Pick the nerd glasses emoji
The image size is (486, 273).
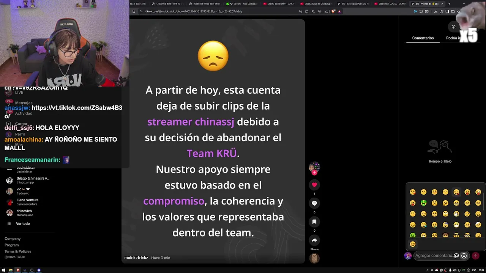[x=467, y=235]
